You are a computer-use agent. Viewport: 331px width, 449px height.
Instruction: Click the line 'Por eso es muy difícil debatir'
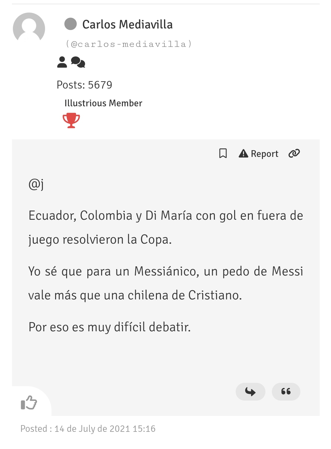(x=110, y=327)
